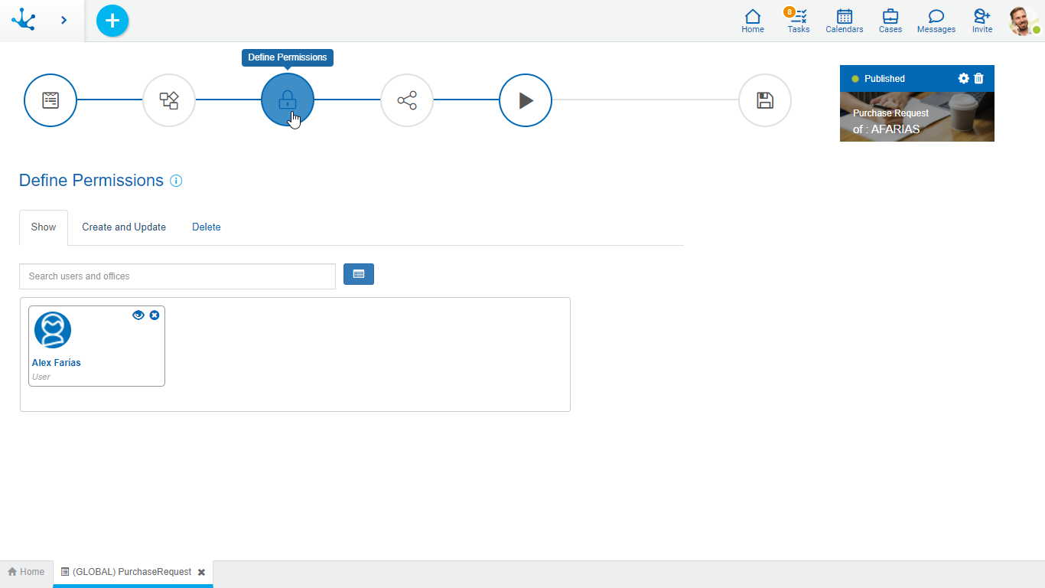Delete the form using trash icon

[978, 79]
